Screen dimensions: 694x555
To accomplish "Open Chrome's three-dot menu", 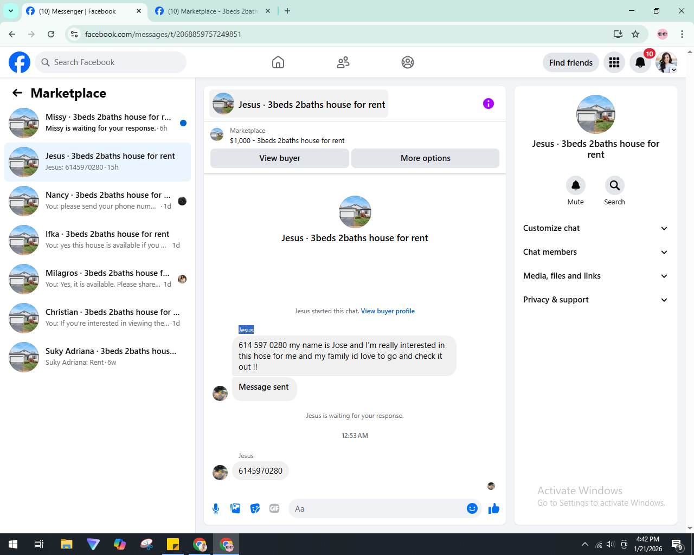I will [x=682, y=34].
